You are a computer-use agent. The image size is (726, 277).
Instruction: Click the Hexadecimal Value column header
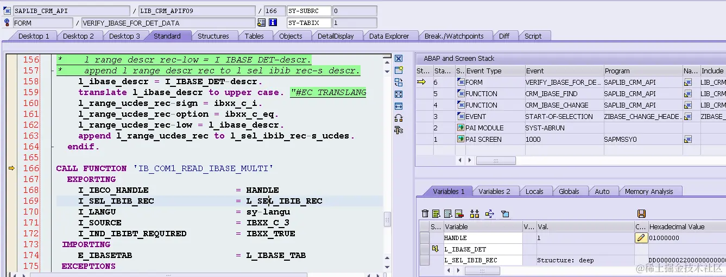687,226
